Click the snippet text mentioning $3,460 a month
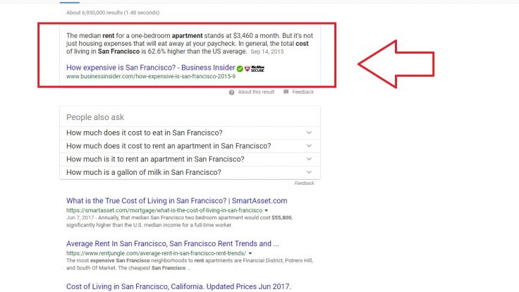519x292 pixels. (x=189, y=43)
